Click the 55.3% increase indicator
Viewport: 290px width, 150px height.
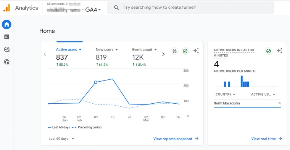(x=62, y=65)
